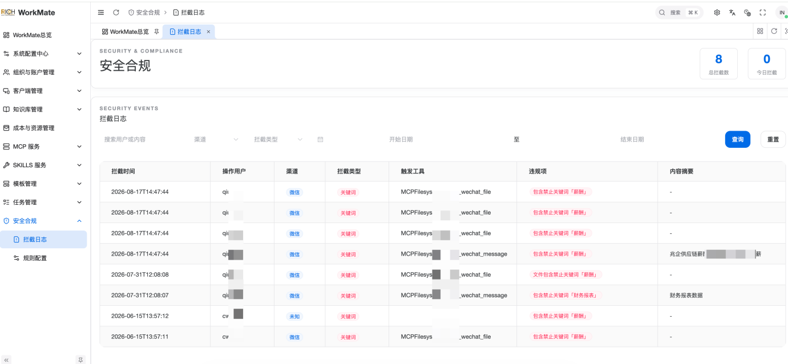This screenshot has height=364, width=788.
Task: Select 拦截日志 in sidebar submenu
Action: coord(43,240)
